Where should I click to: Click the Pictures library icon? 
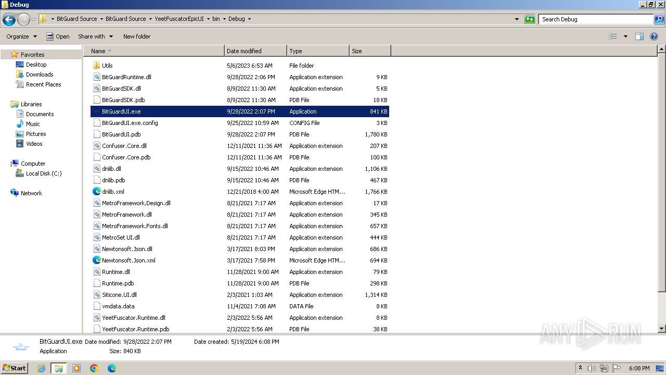click(x=20, y=134)
